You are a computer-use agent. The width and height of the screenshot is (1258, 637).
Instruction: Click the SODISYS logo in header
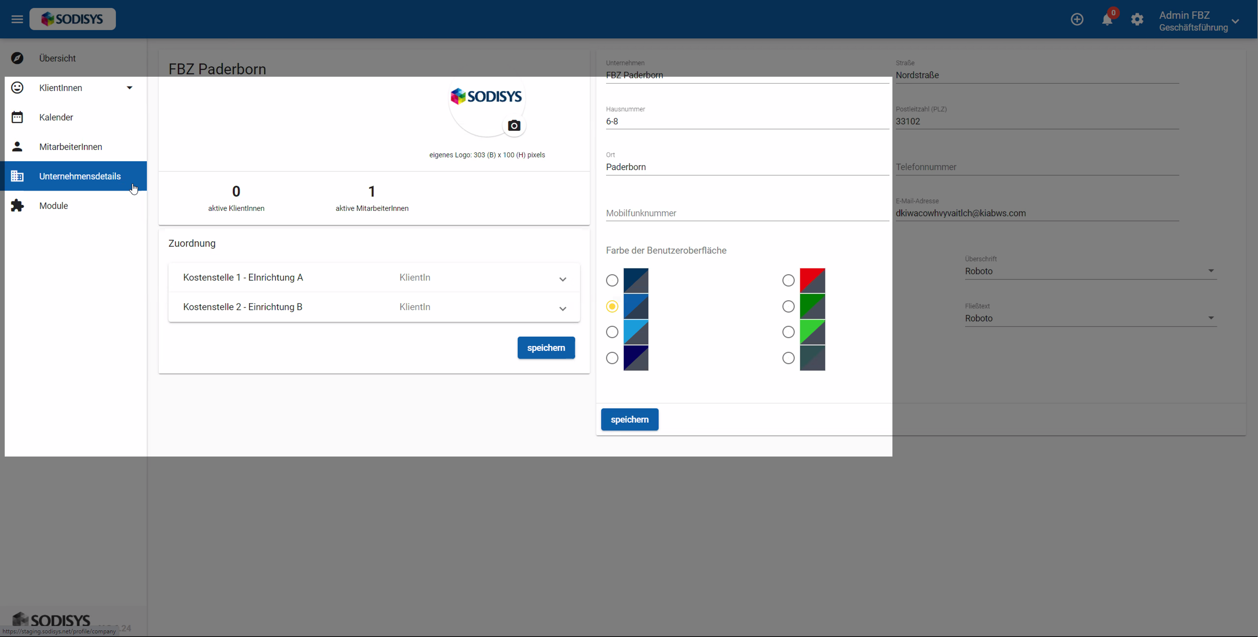tap(72, 19)
